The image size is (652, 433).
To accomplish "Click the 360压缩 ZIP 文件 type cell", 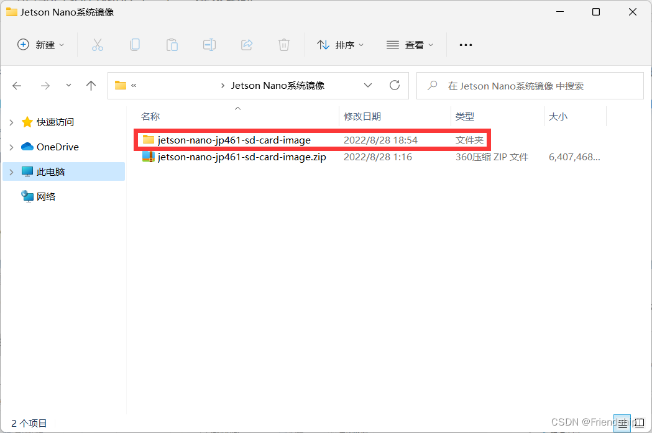I will point(492,157).
